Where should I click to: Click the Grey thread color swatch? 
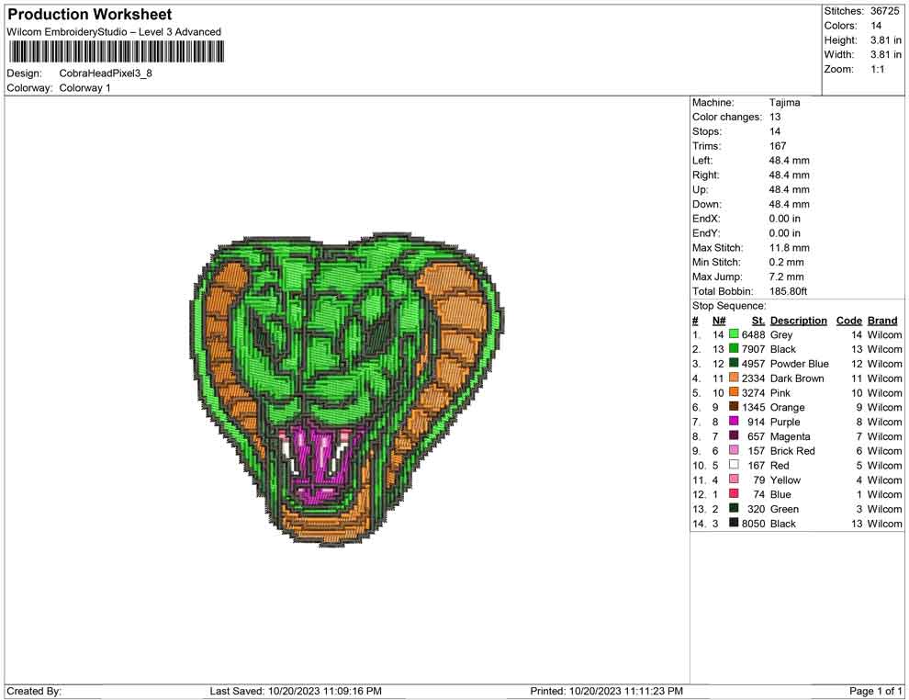pos(734,334)
